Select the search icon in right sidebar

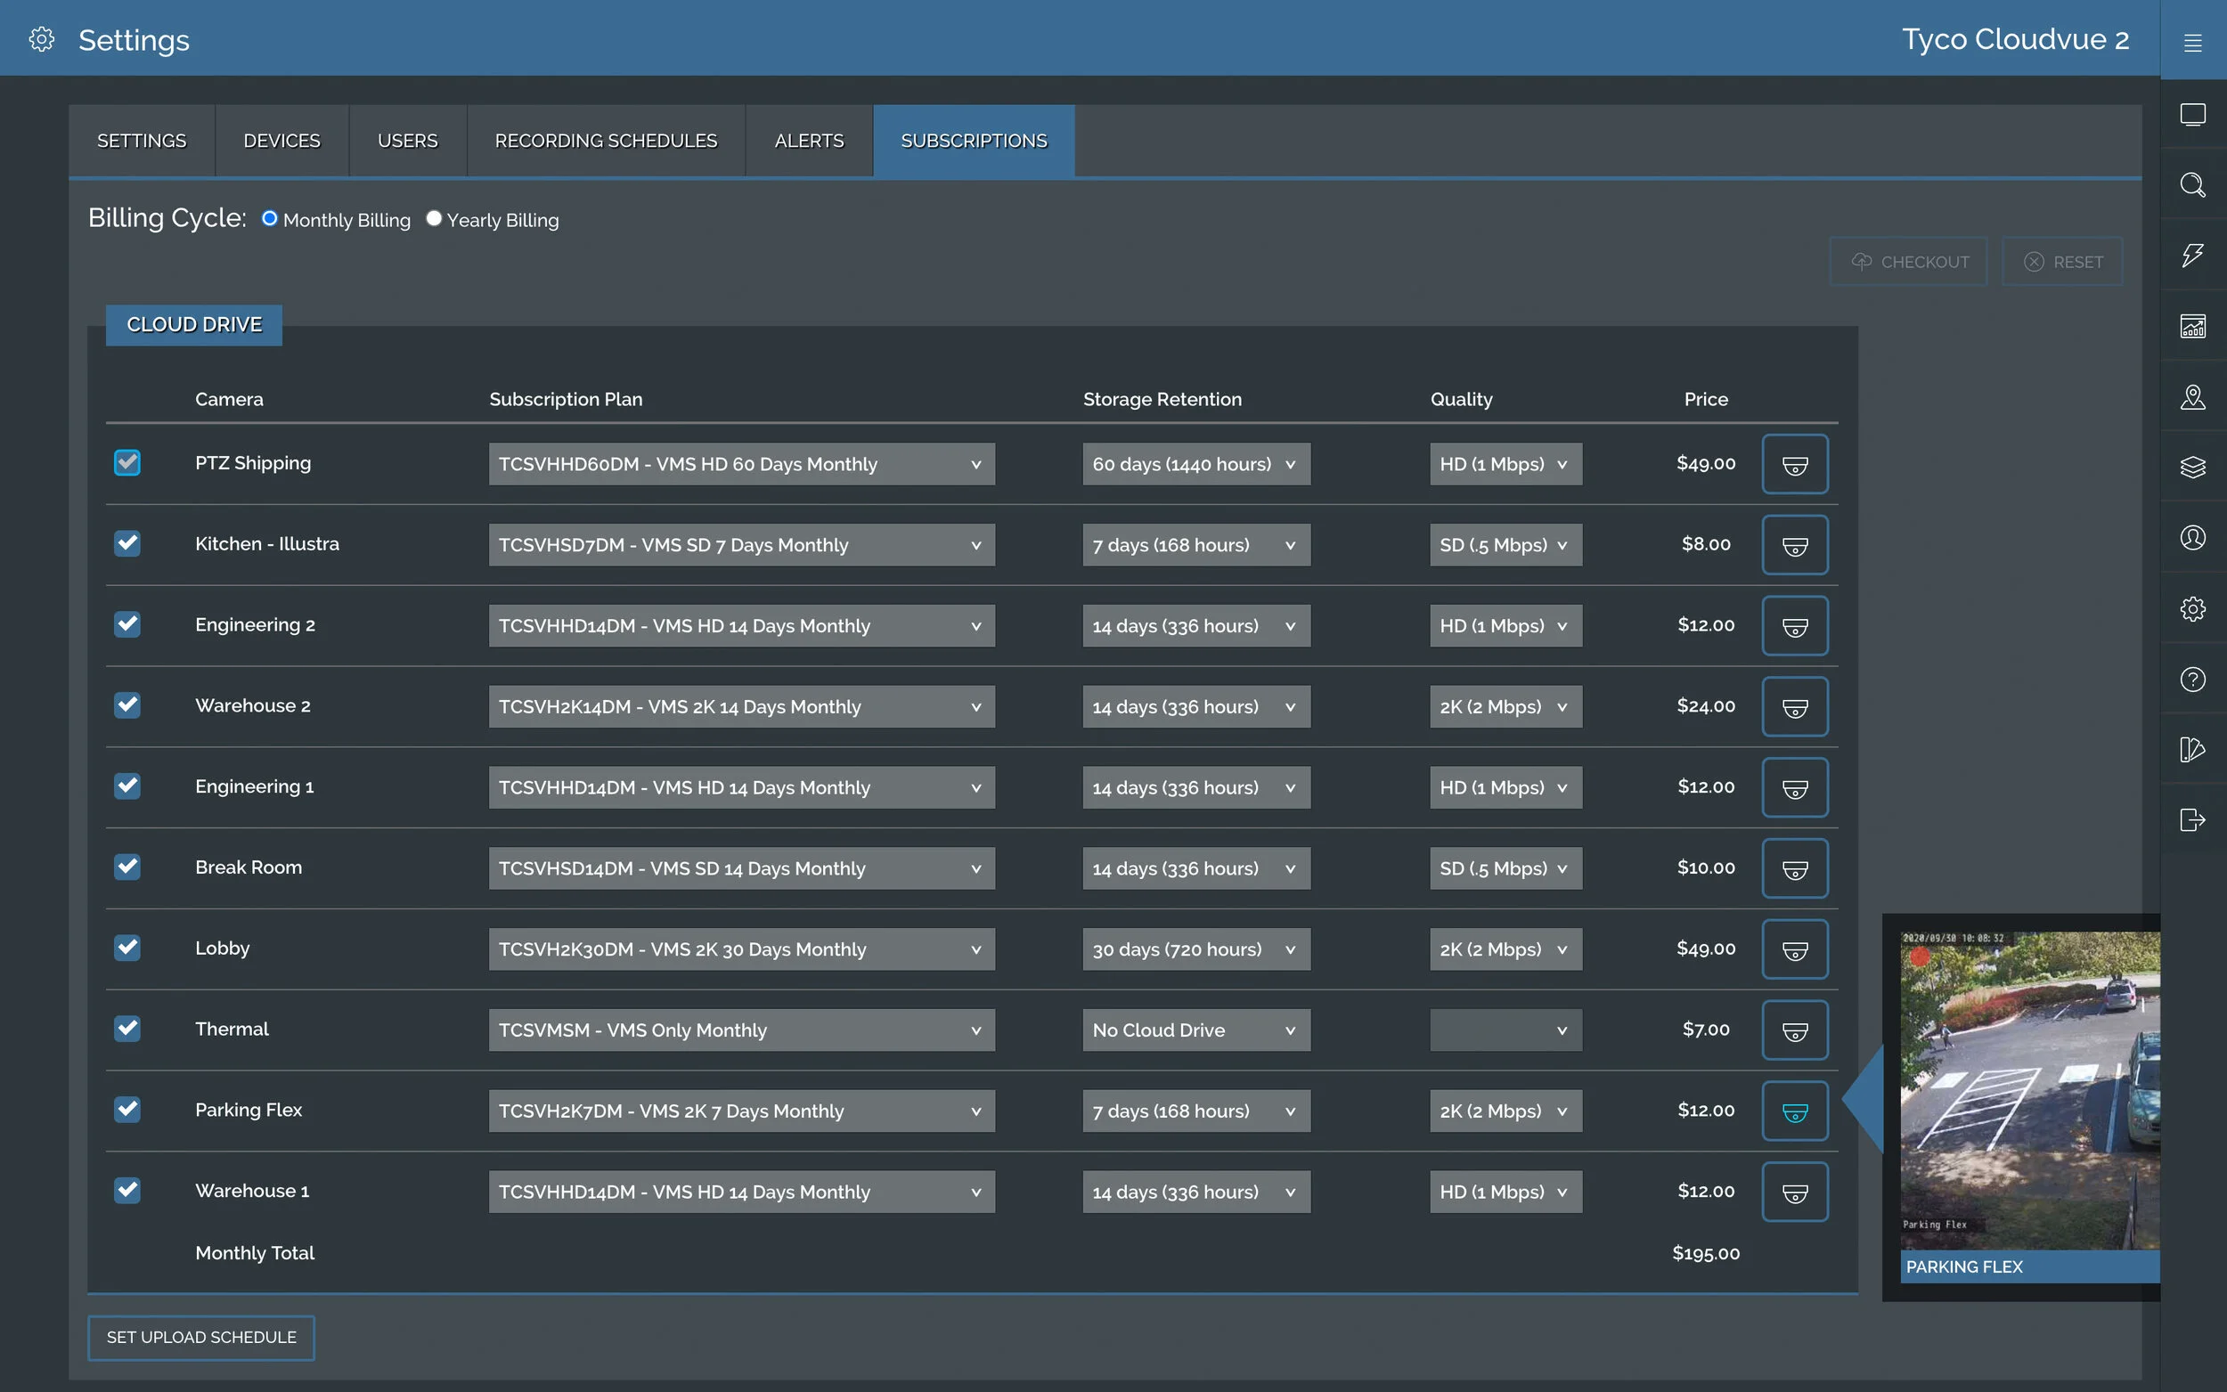[2194, 185]
